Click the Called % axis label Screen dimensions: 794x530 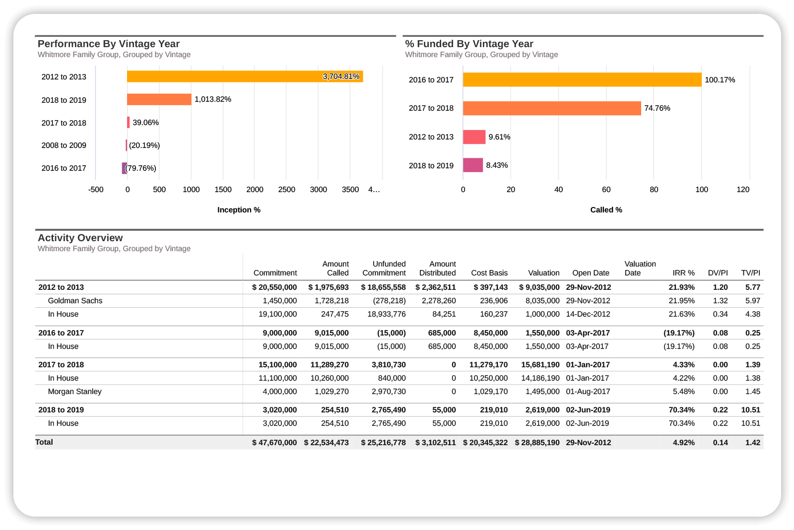click(x=606, y=210)
